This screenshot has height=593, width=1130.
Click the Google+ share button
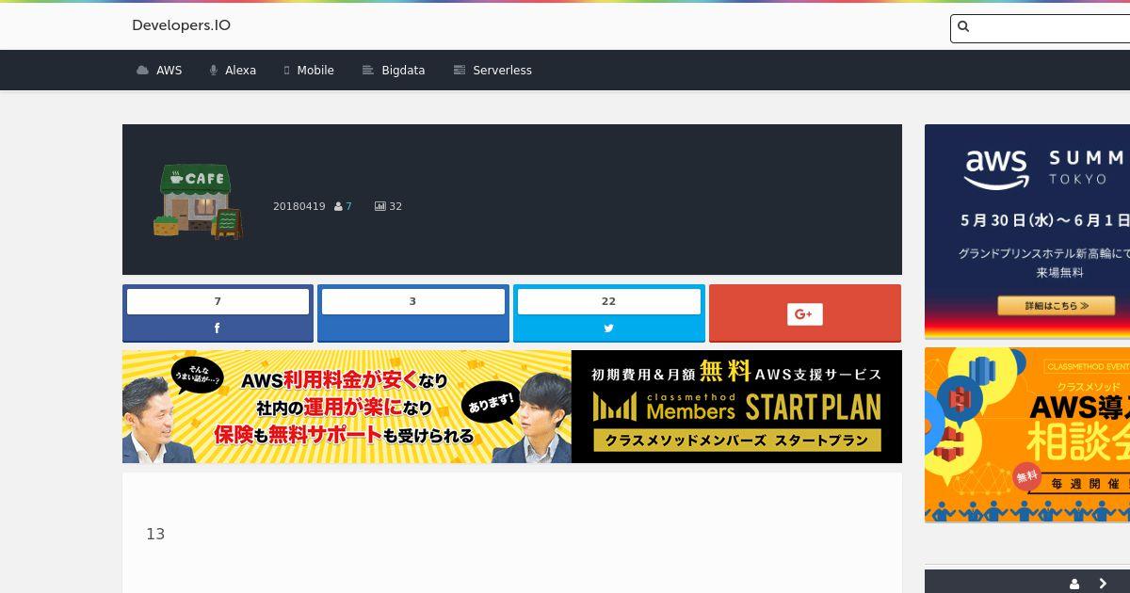[x=805, y=313]
